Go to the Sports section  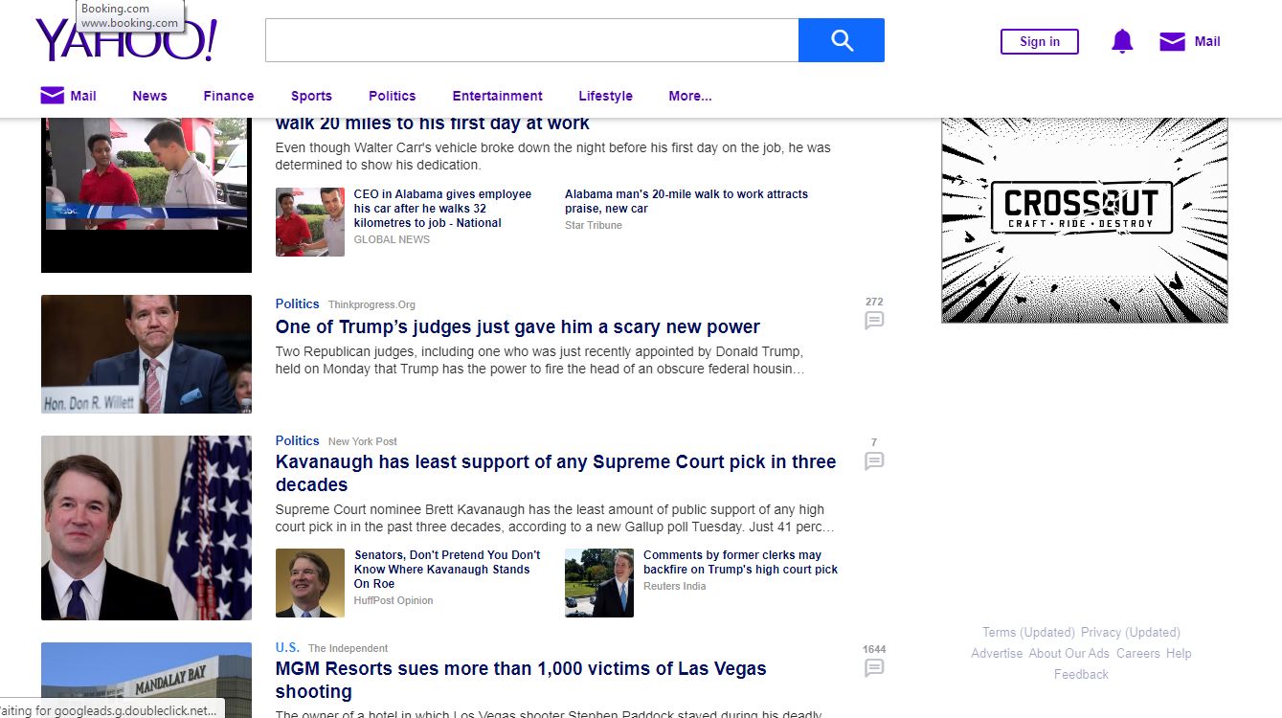click(x=311, y=96)
